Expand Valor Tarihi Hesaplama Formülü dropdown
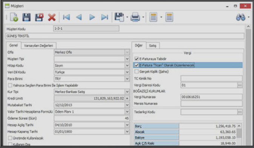The height and width of the screenshot is (148, 254). [x=127, y=112]
